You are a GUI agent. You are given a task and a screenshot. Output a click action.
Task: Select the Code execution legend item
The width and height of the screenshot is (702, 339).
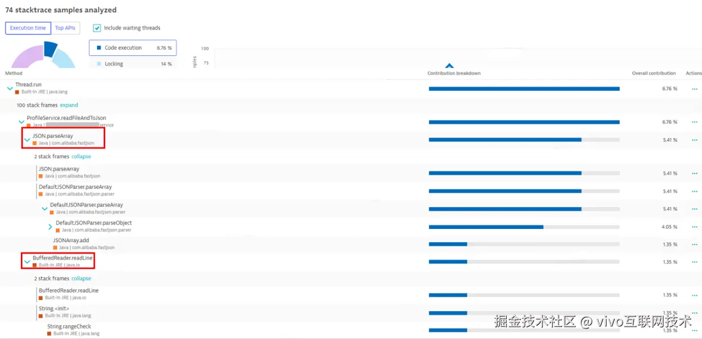[132, 48]
